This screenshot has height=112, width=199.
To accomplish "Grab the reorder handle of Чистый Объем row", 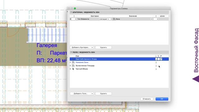I will tap(70, 69).
